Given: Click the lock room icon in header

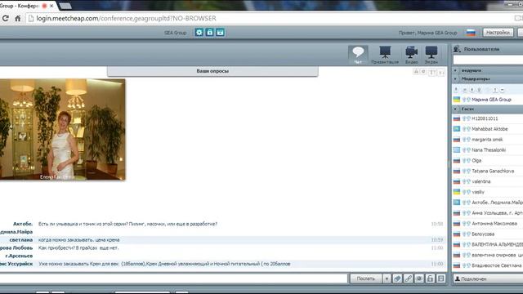Looking at the screenshot, I should [210, 33].
